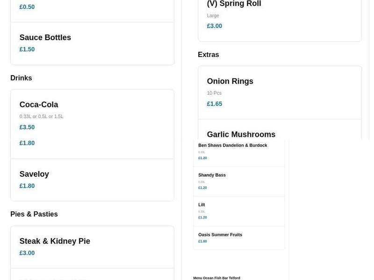This screenshot has width=374, height=280.
Task: Select the Garlic Mushrooms item
Action: [241, 134]
